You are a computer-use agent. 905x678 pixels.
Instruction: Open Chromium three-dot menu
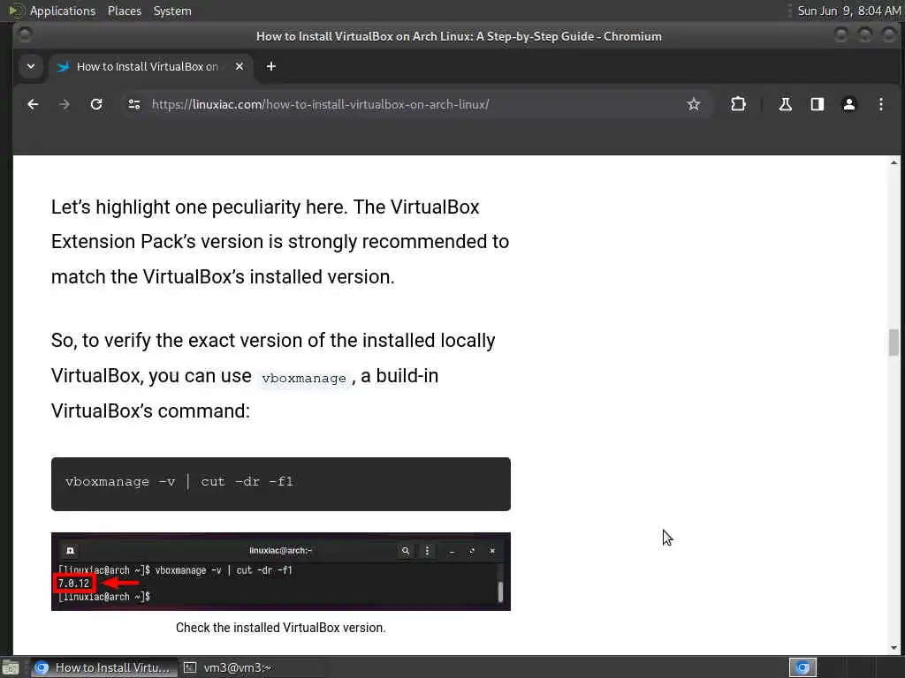[881, 104]
